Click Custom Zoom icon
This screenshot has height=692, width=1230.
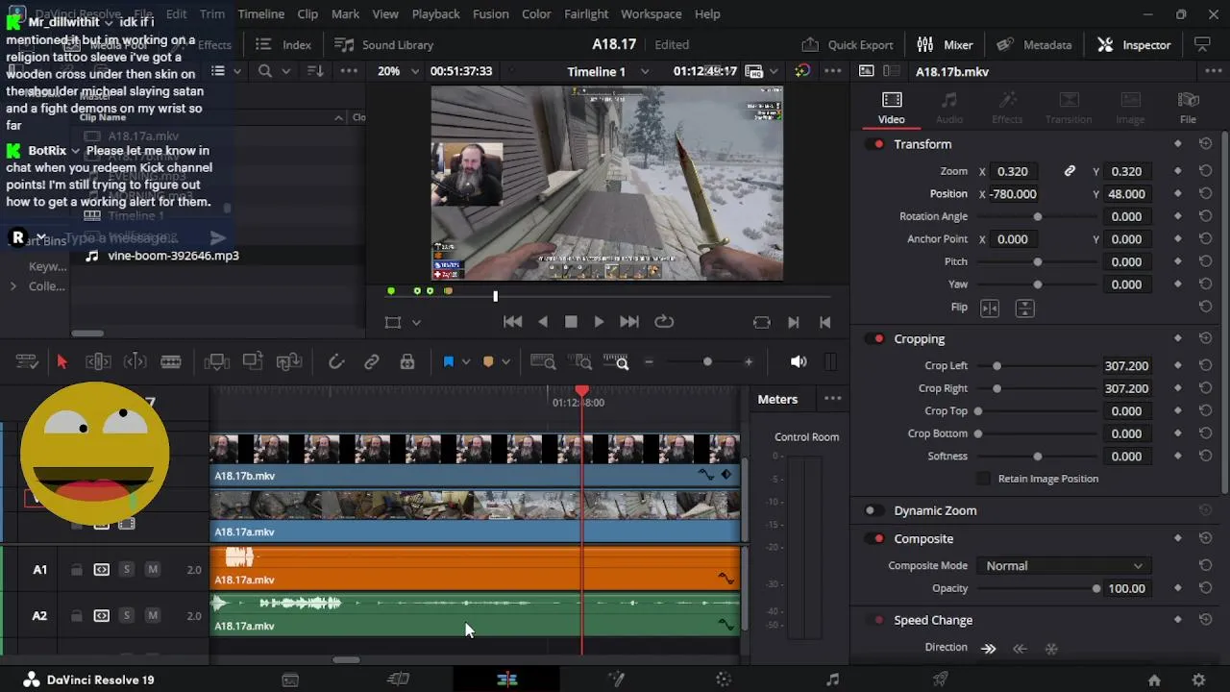point(616,362)
